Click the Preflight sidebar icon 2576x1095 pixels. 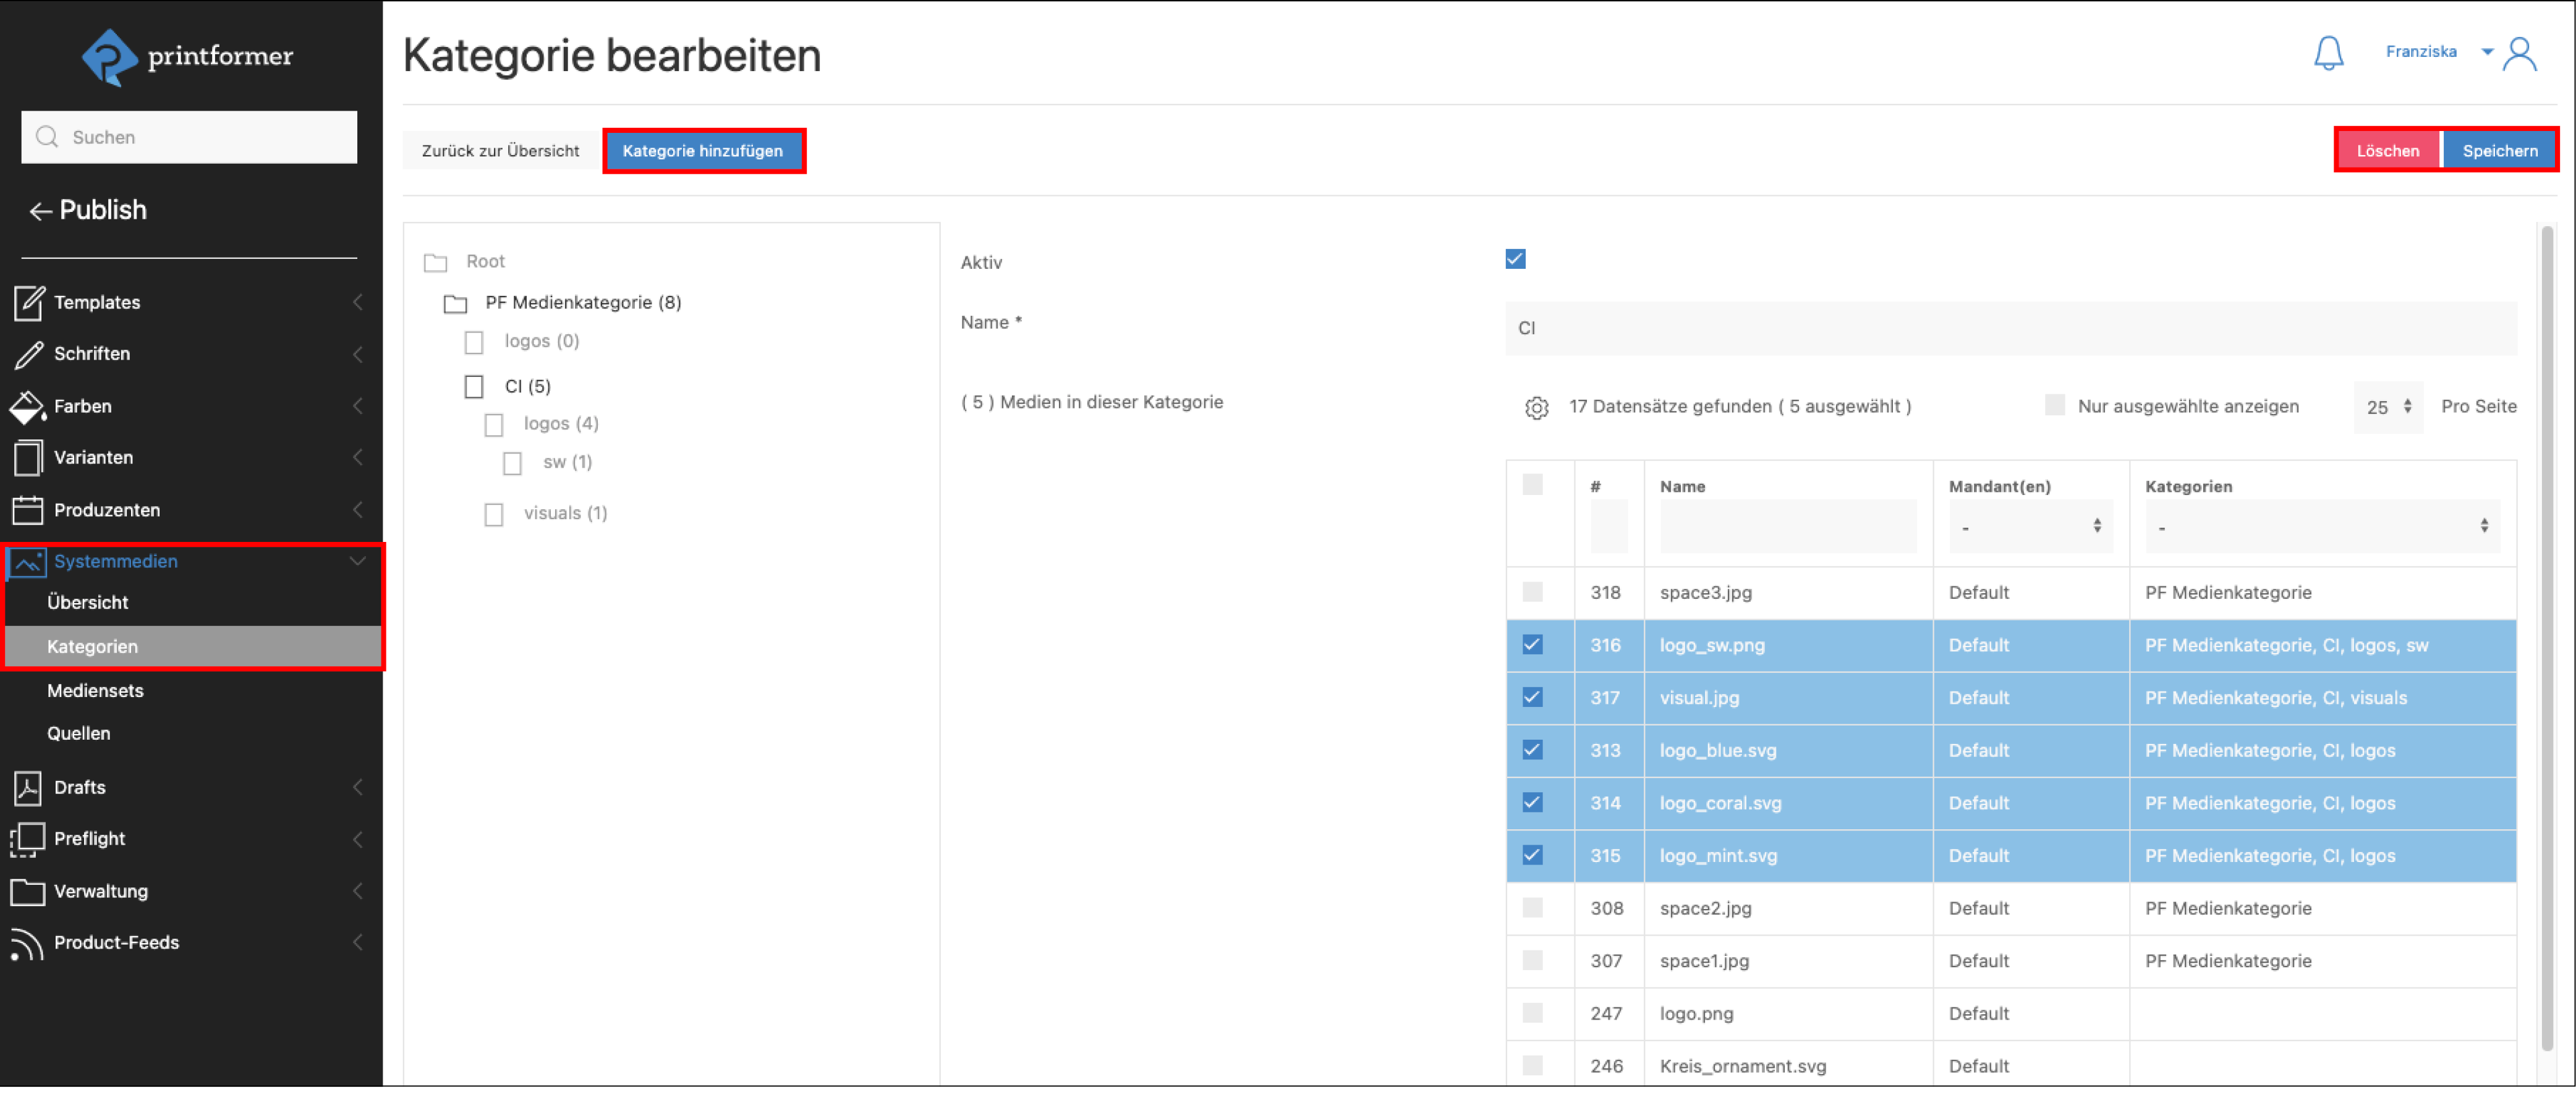[27, 839]
